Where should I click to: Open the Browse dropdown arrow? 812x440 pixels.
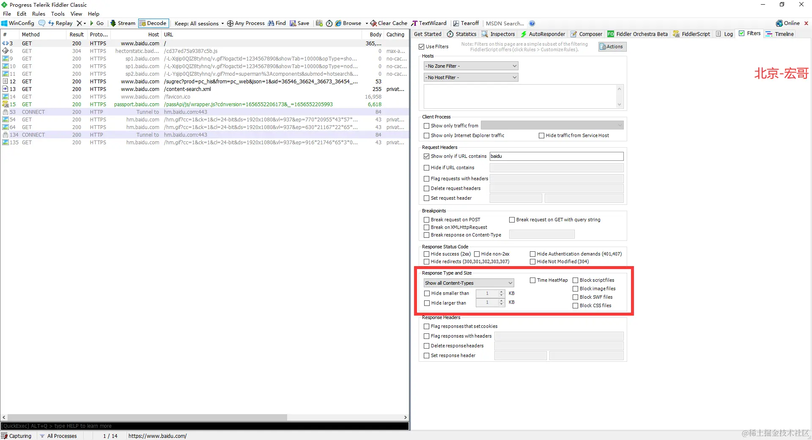tap(367, 23)
